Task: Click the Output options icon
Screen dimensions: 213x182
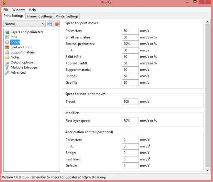Action: pos(7,62)
